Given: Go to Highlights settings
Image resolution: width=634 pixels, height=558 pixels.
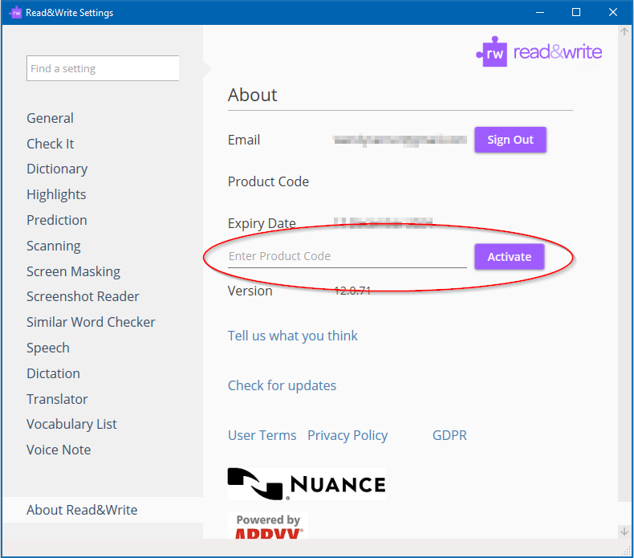Looking at the screenshot, I should click(x=56, y=194).
